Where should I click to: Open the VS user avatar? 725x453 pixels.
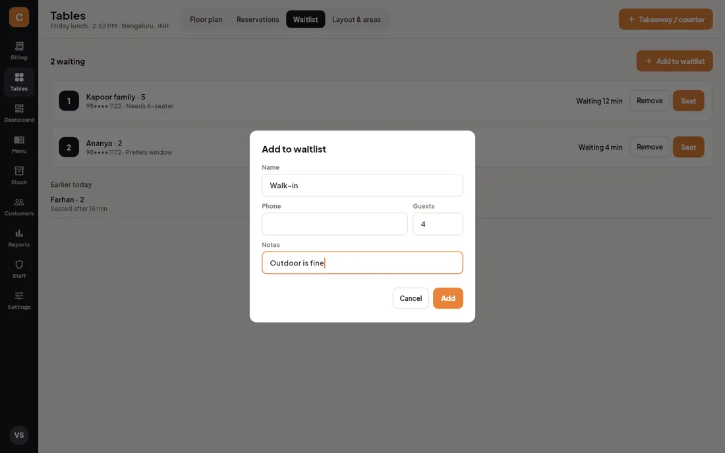point(19,435)
